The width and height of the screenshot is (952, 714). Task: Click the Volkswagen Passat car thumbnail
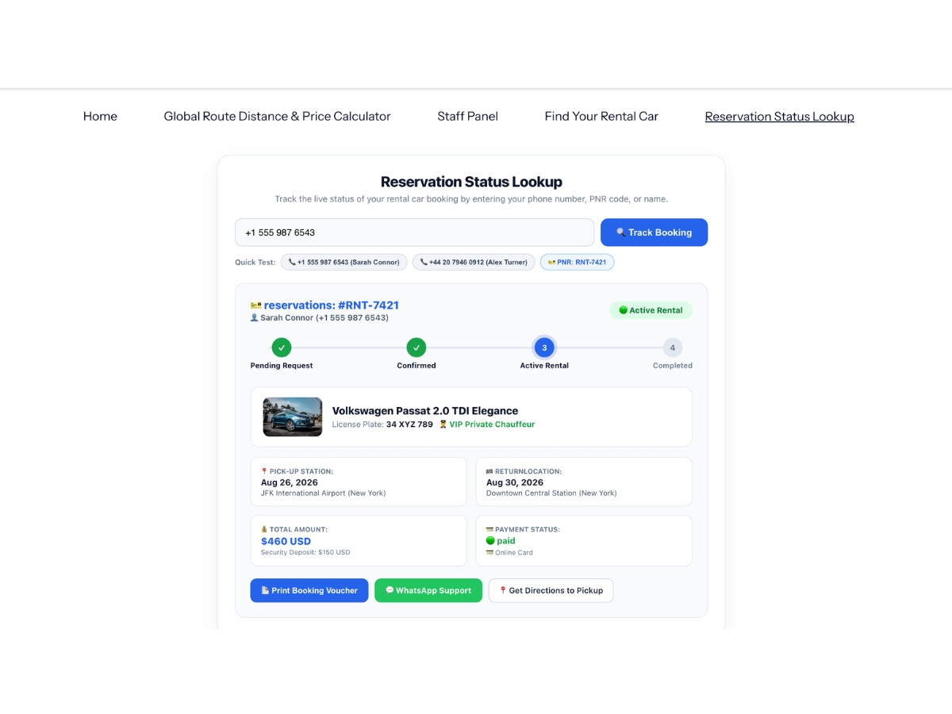click(x=293, y=417)
